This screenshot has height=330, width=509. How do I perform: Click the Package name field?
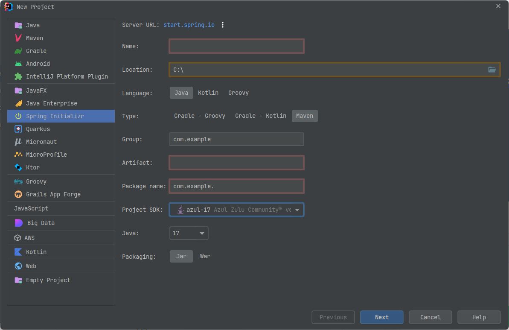[x=237, y=186]
